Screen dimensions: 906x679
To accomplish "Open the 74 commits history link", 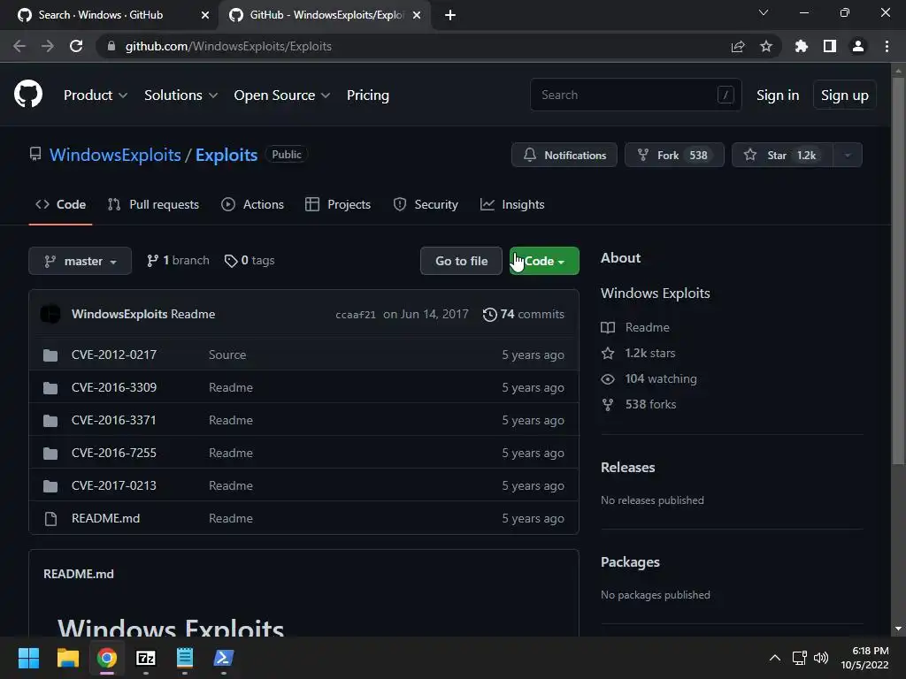I will click(524, 314).
